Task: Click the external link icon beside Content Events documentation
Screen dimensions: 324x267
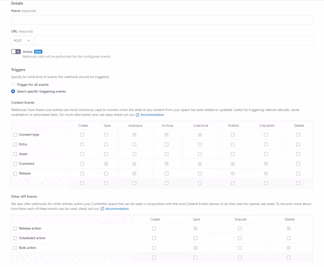Action: click(137, 115)
